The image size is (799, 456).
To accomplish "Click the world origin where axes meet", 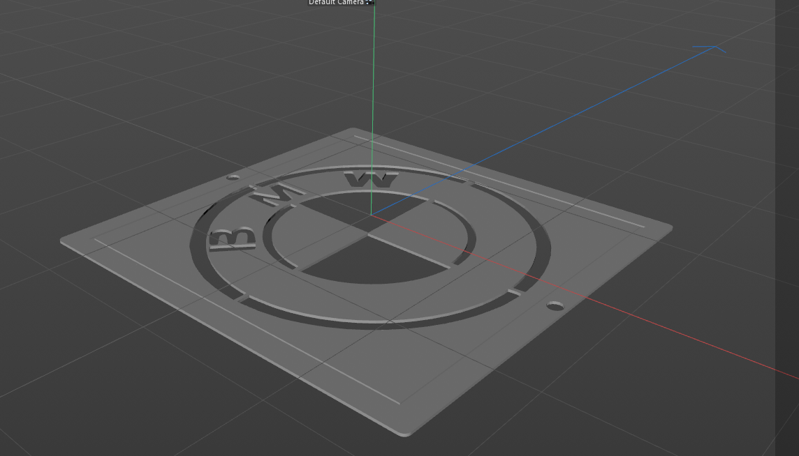I will click(371, 215).
